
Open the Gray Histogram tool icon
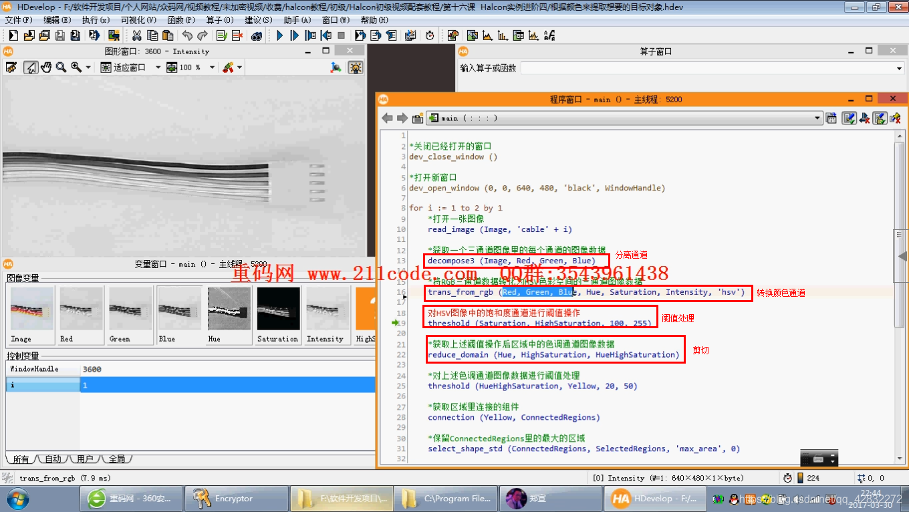(487, 35)
